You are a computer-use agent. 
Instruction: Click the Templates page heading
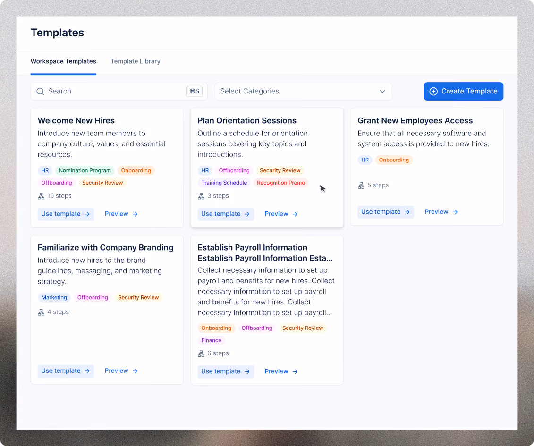point(57,33)
